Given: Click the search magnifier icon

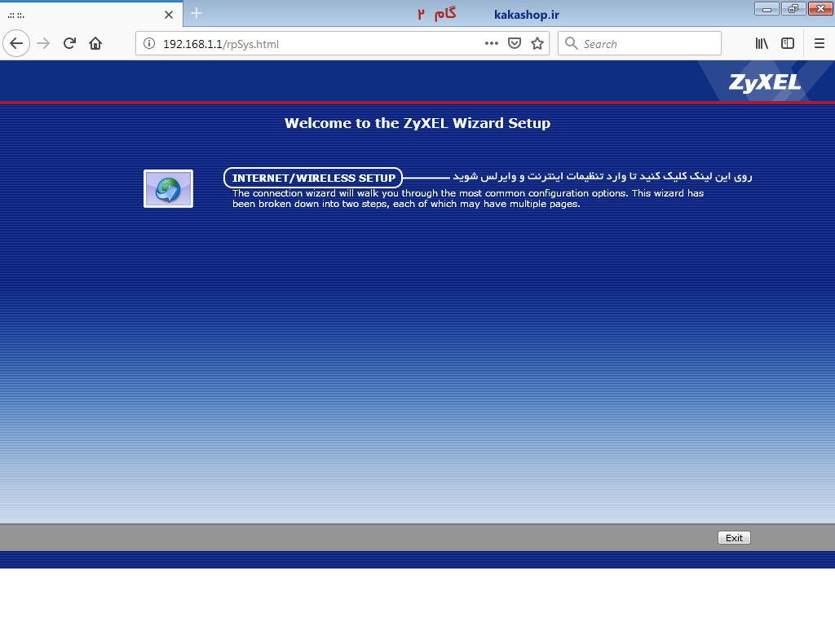Looking at the screenshot, I should click(x=572, y=44).
